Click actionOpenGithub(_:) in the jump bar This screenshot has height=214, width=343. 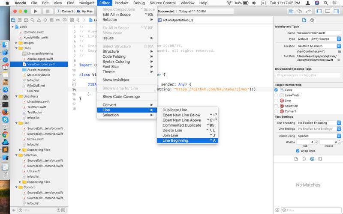click(x=175, y=20)
